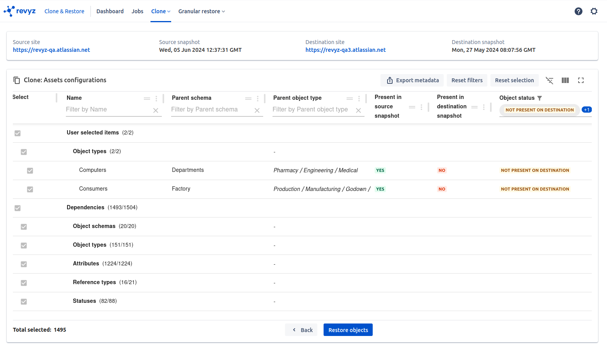Toggle User selected items checkbox
Screen dimensions: 607x350
[18, 133]
